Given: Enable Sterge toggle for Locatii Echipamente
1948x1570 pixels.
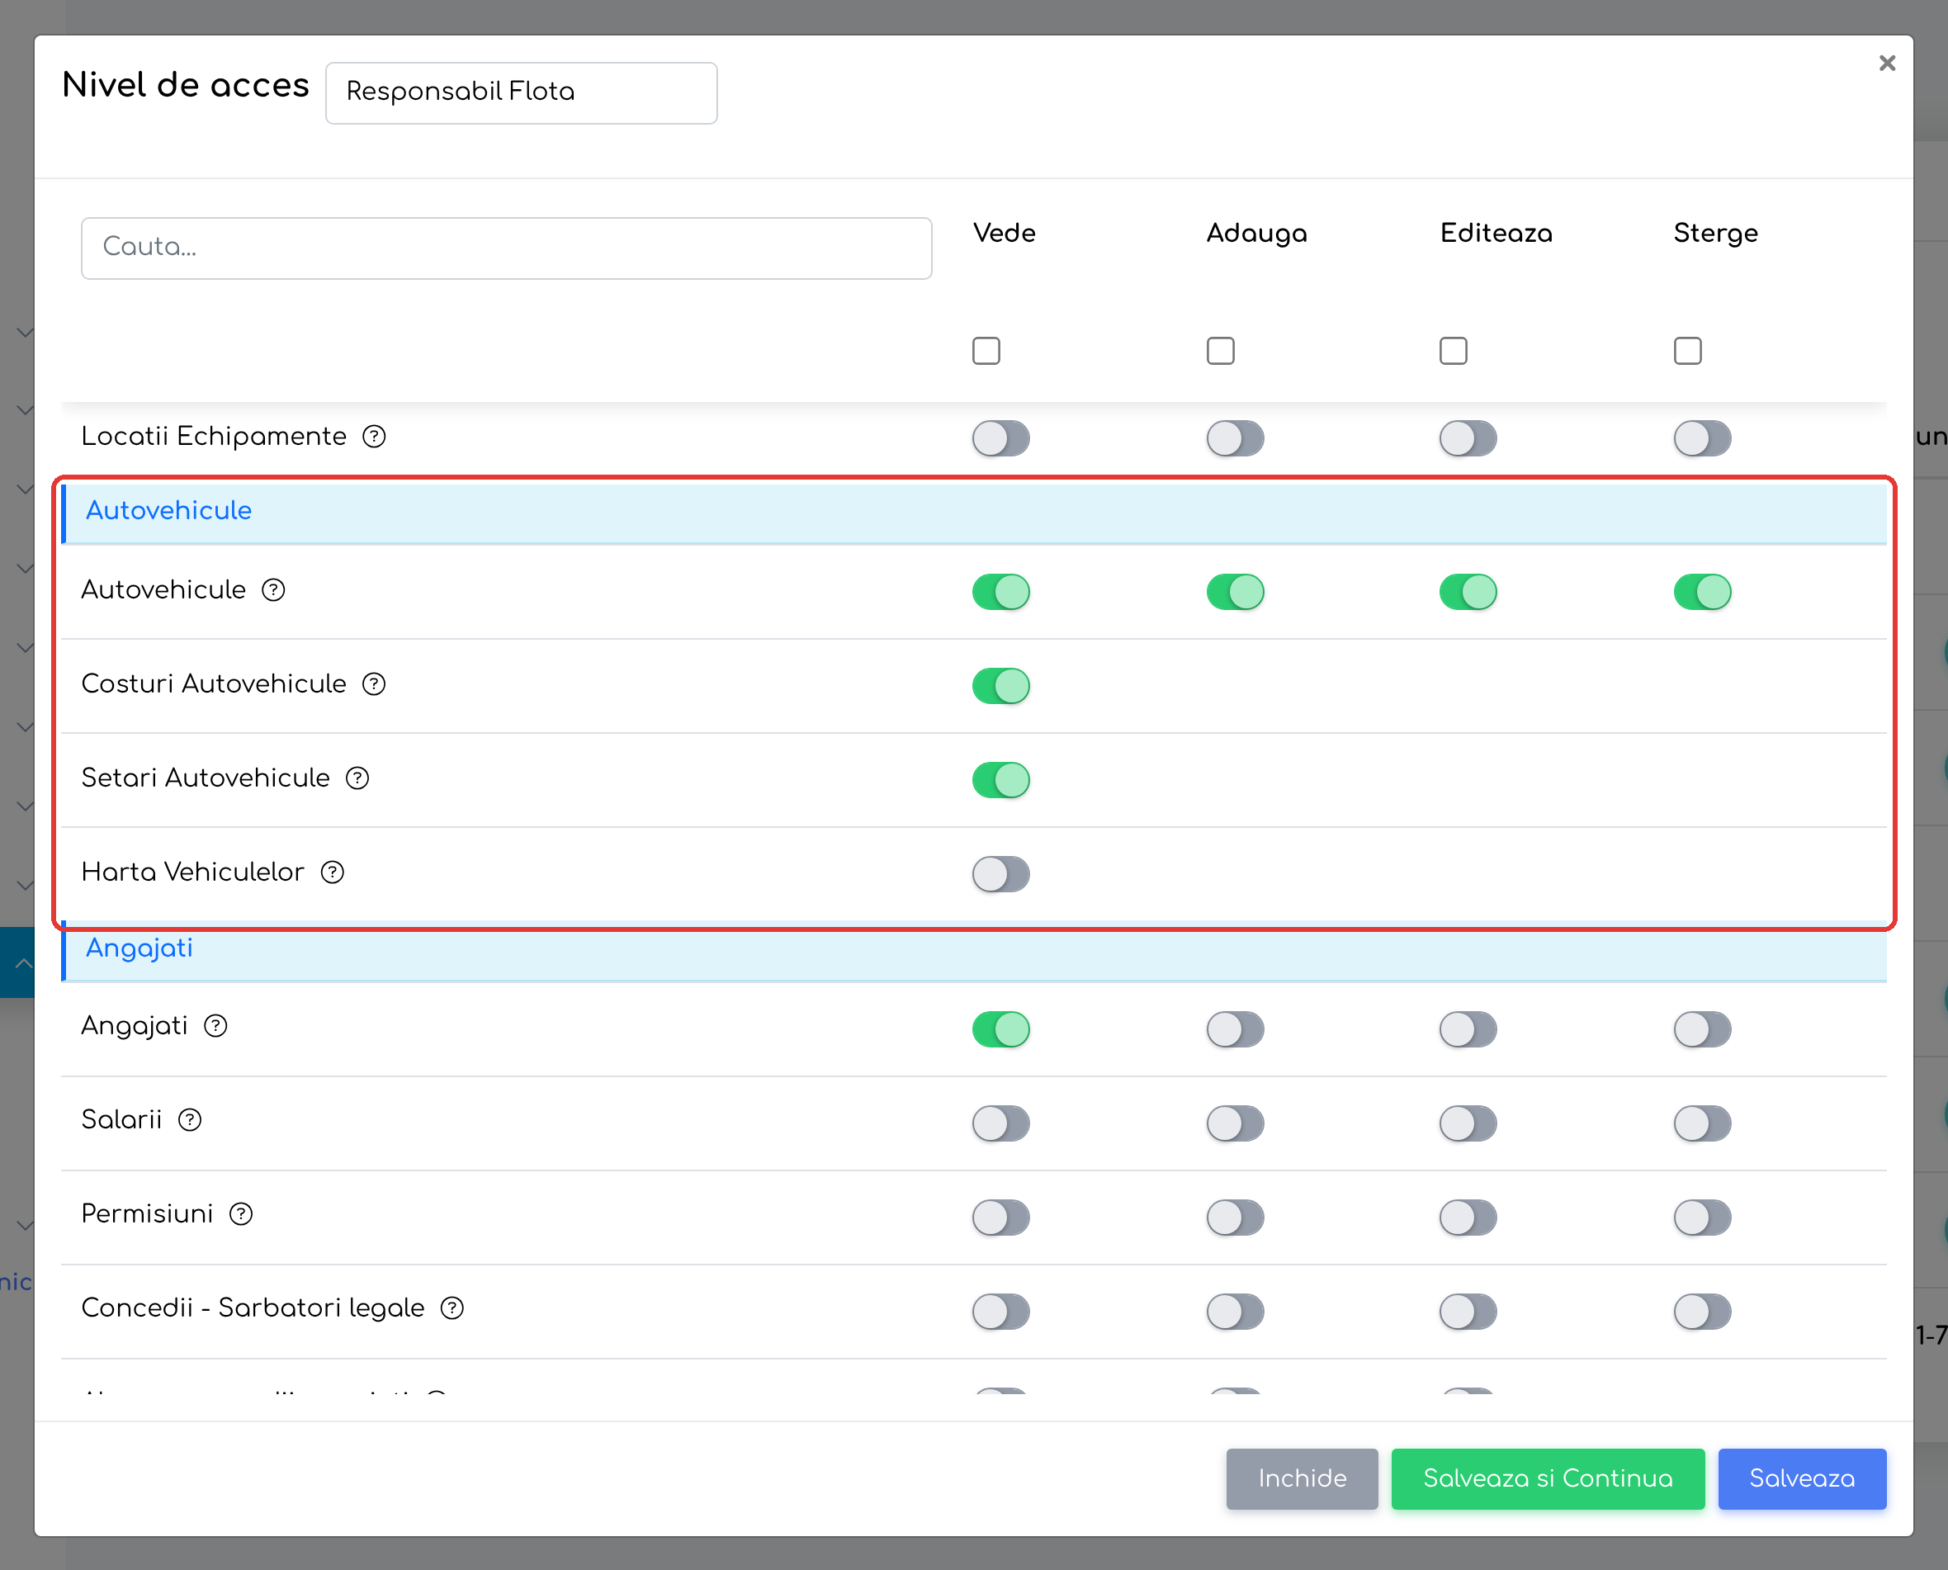Looking at the screenshot, I should [x=1702, y=438].
